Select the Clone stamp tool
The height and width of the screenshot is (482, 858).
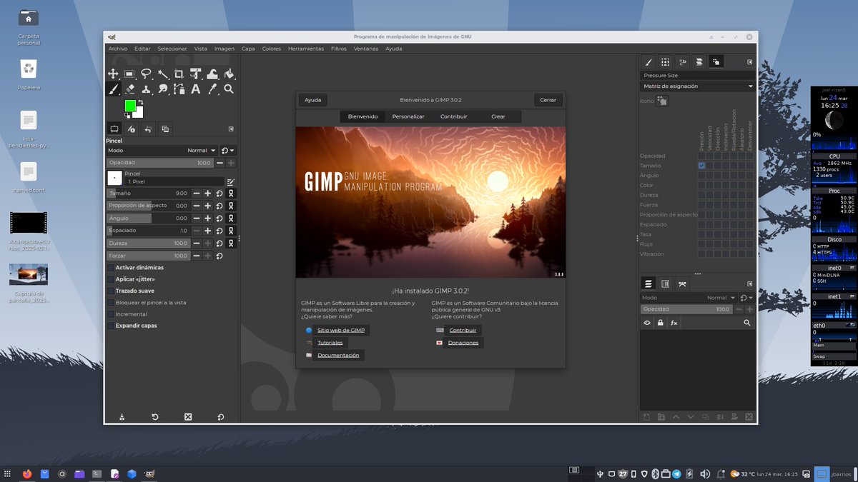(146, 89)
